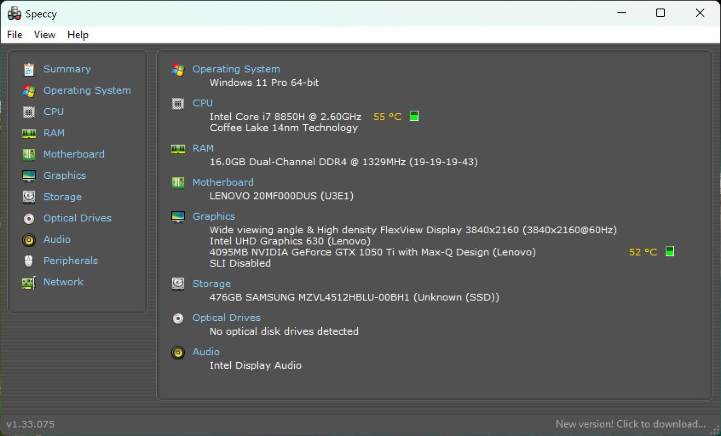Click 'Intel Display Audio' text
Screen dimensions: 721x436
tap(256, 365)
